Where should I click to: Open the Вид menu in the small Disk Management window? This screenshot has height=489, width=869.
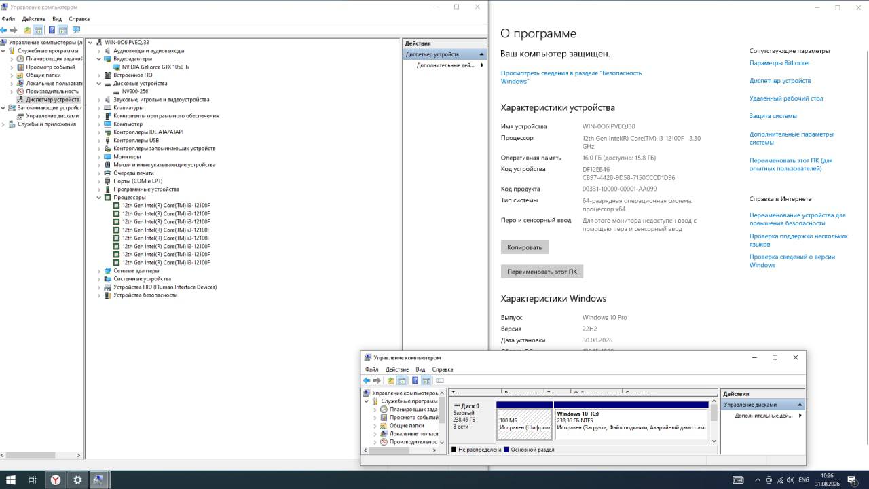pos(420,369)
